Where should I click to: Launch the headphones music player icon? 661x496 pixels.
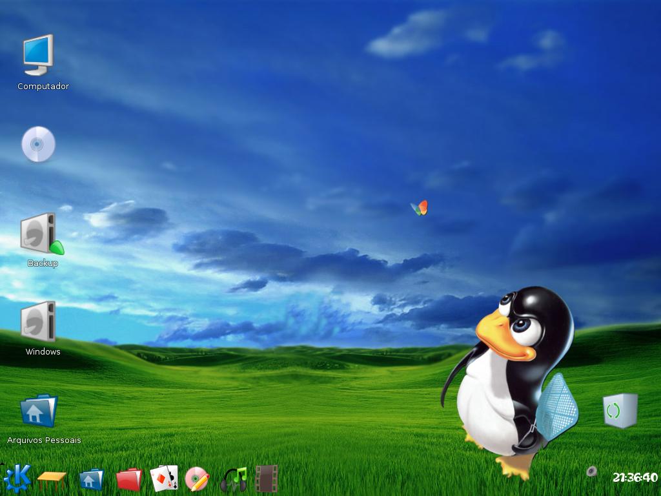click(233, 480)
